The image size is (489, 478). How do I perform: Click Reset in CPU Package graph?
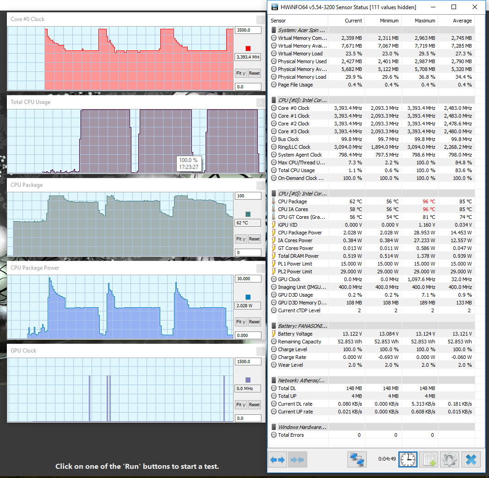pyautogui.click(x=255, y=239)
